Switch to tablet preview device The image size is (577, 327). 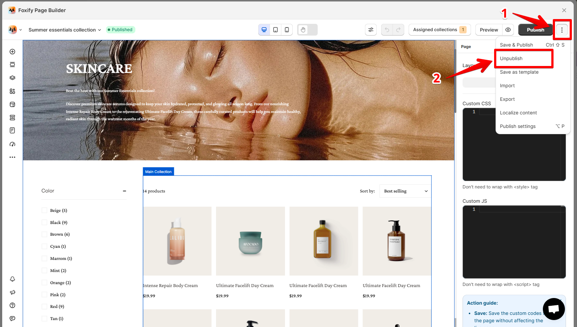coord(275,30)
